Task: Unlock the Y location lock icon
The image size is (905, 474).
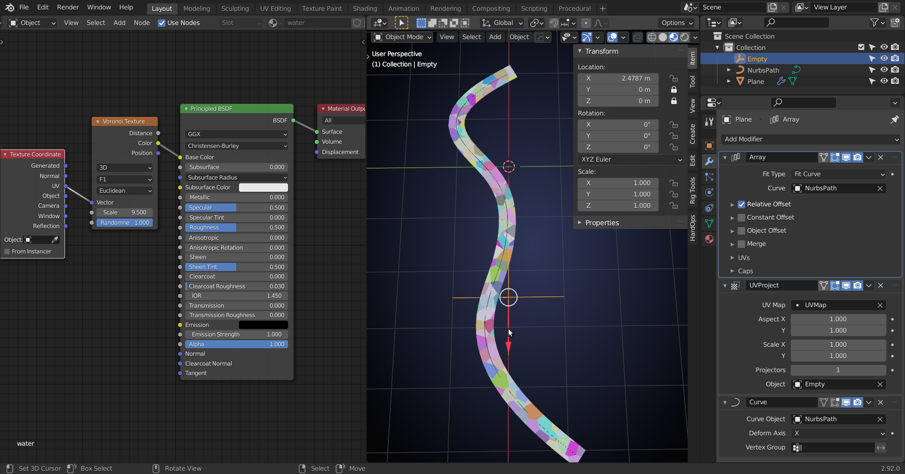Action: tap(674, 90)
